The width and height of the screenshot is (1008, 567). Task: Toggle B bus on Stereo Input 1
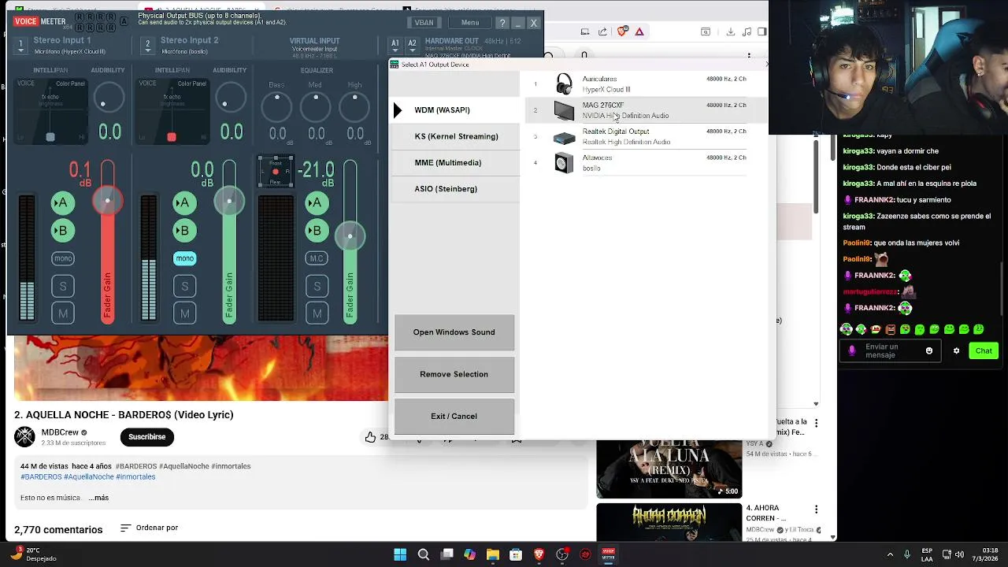coord(62,231)
